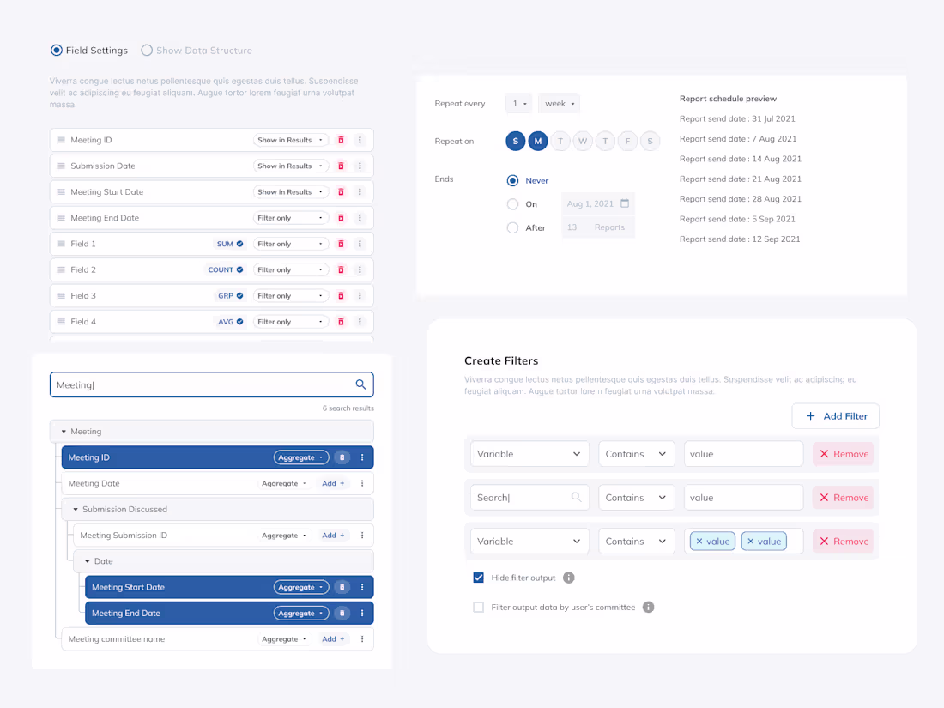
Task: Click the info icon beside Hide filter output
Action: pos(568,578)
